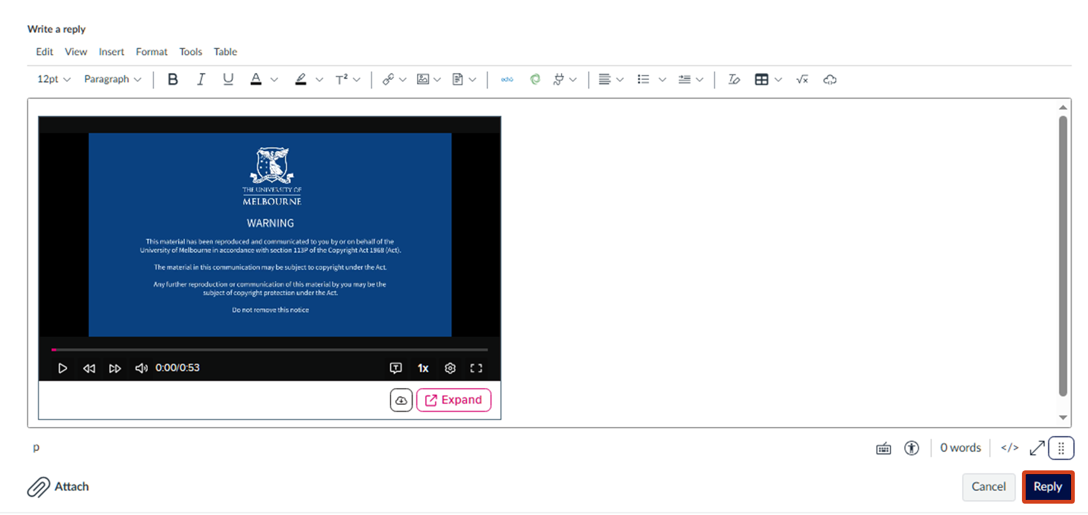Apply superscript formatting

(x=341, y=79)
